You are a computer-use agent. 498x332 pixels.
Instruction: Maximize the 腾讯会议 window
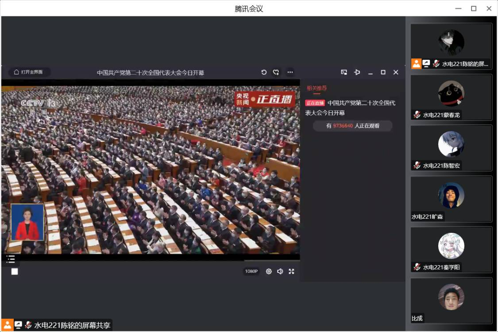(x=474, y=8)
